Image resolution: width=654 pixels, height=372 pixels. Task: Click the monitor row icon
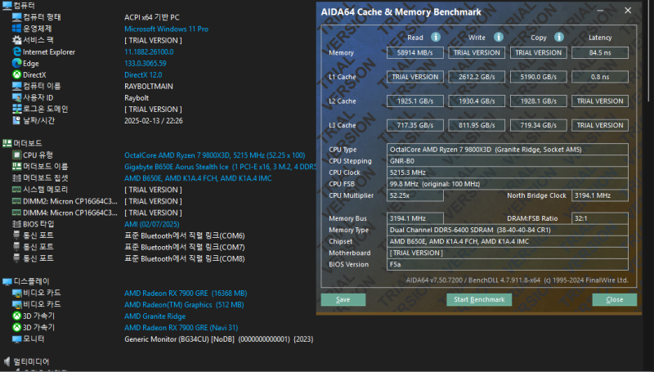pos(16,339)
